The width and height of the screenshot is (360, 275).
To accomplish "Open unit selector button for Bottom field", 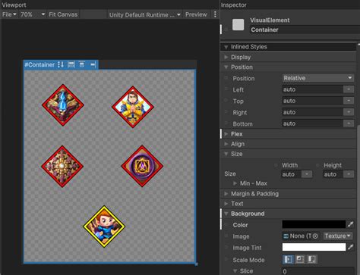I will [x=349, y=123].
